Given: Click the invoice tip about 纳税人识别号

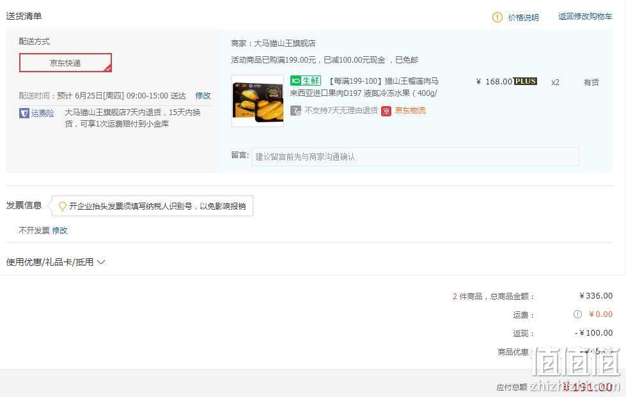Looking at the screenshot, I should pos(157,206).
